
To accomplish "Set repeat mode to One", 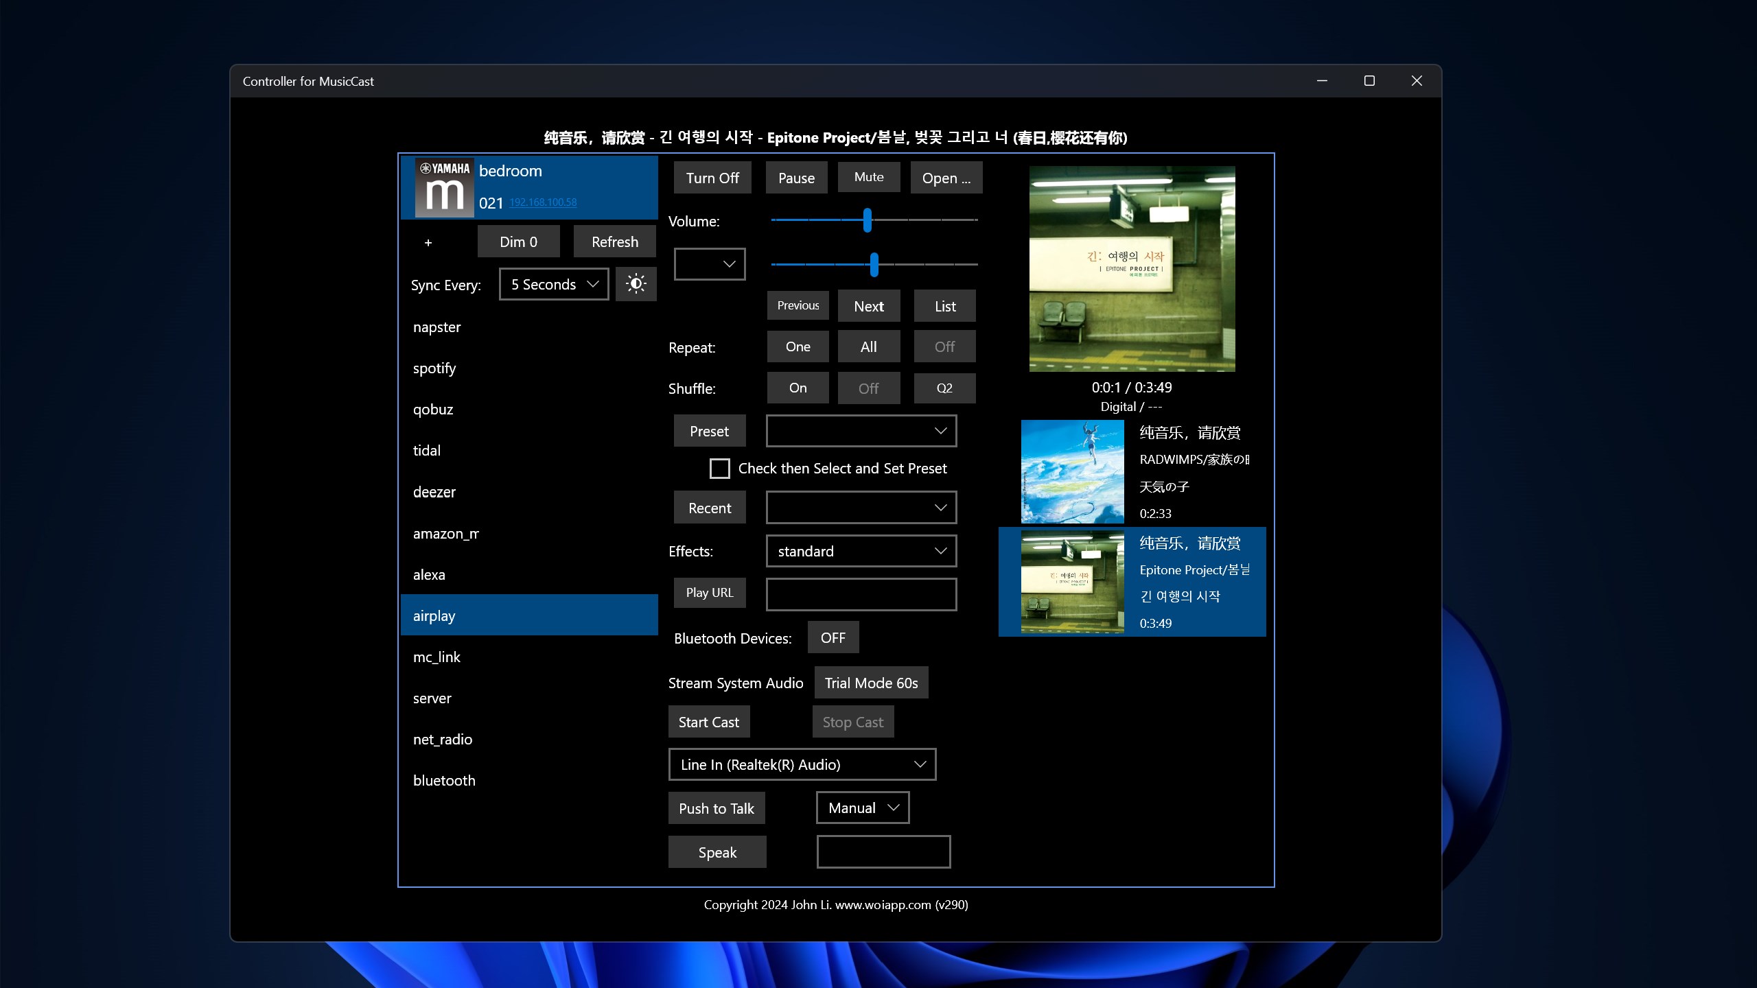I will 798,347.
